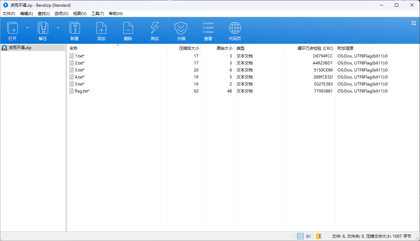The image size is (420, 241).
Task: Expand the dropdown arrow next to 解压
Action: pyautogui.click(x=58, y=28)
